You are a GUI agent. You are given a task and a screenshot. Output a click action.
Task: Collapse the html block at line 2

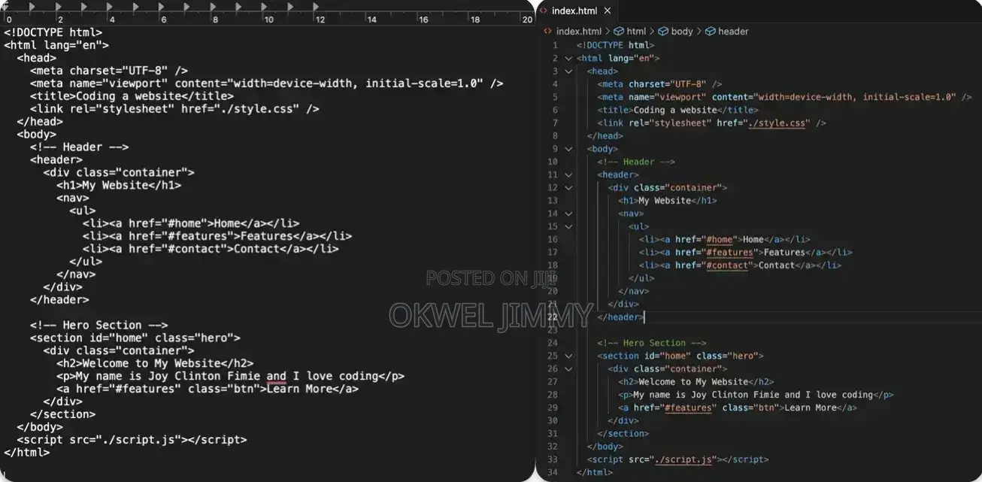[x=568, y=59]
